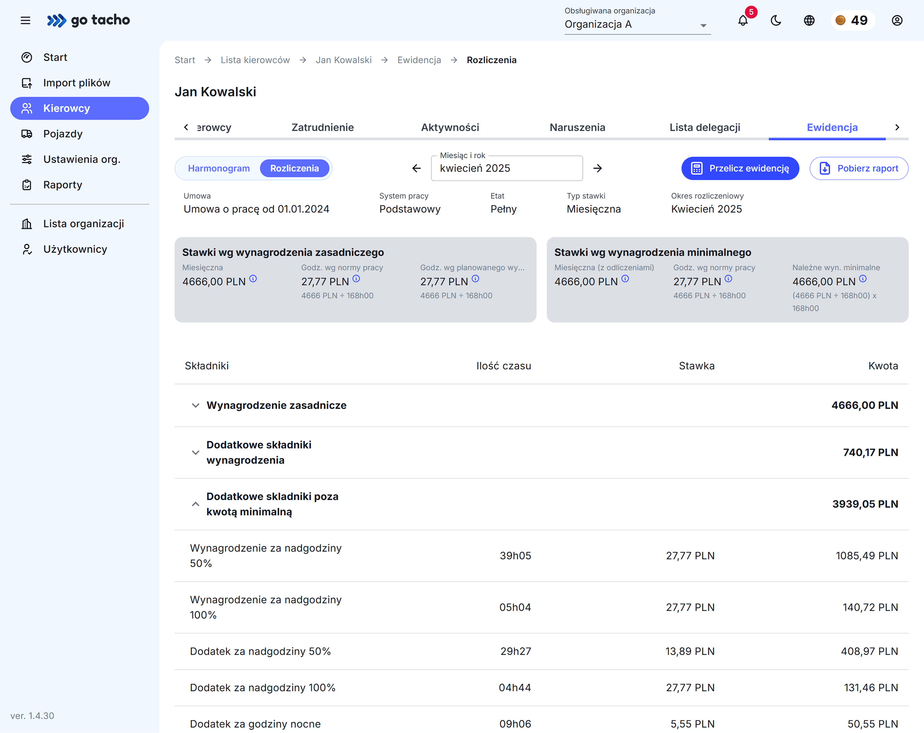
Task: Switch to Harmonogram view
Action: point(219,168)
